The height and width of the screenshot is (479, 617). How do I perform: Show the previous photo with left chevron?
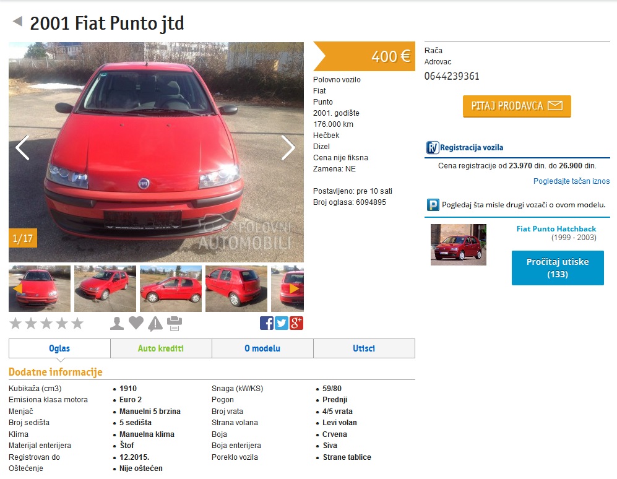(x=22, y=147)
